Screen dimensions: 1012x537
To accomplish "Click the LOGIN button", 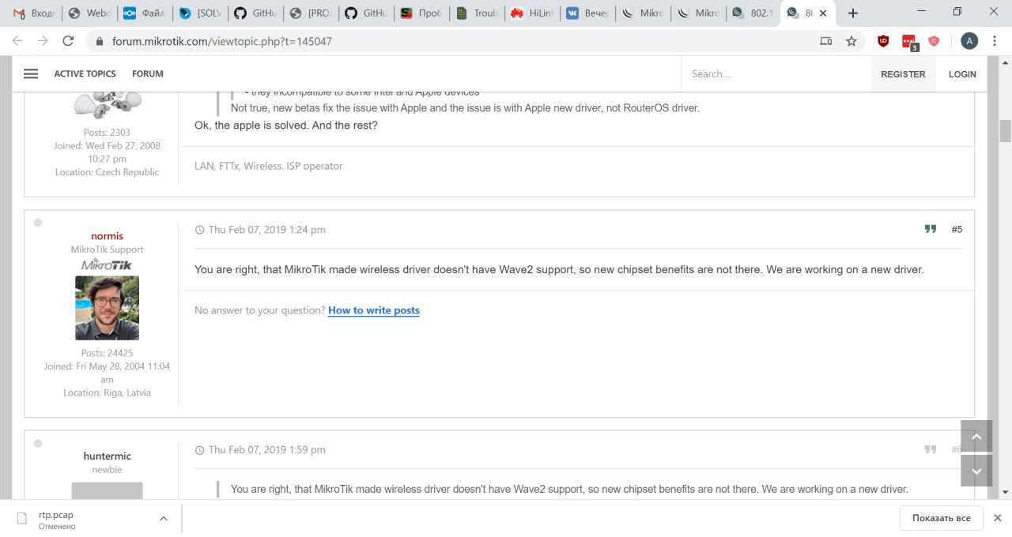I will [962, 74].
